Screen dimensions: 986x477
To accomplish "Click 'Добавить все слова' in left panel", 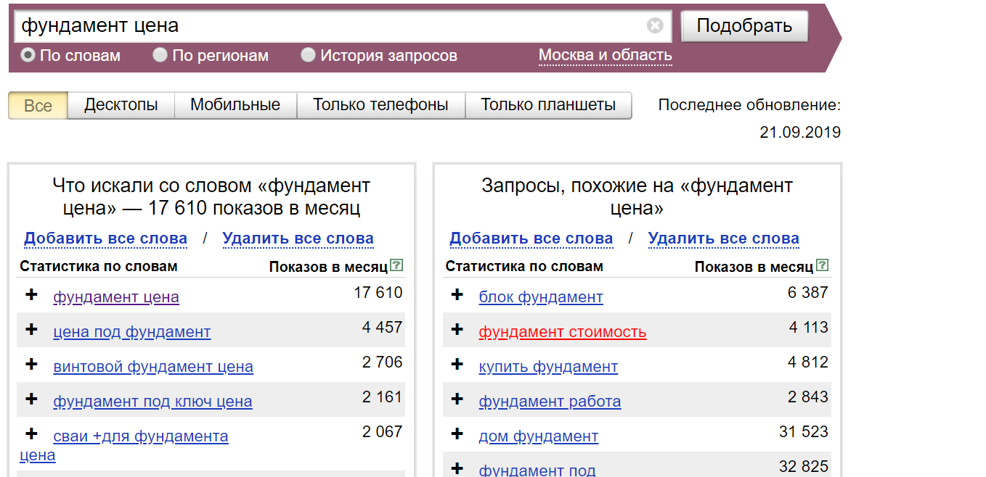I will coord(105,238).
